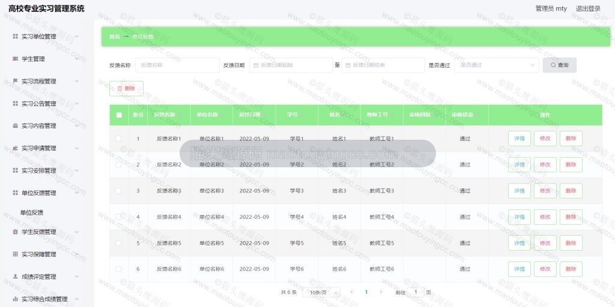Click the 实习申请管理 sidebar icon
The height and width of the screenshot is (307, 615).
click(x=15, y=148)
